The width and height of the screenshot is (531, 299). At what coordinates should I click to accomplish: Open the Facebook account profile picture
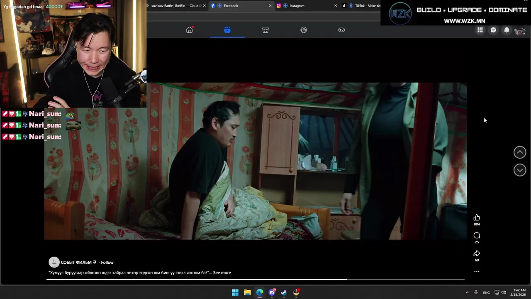tap(520, 30)
